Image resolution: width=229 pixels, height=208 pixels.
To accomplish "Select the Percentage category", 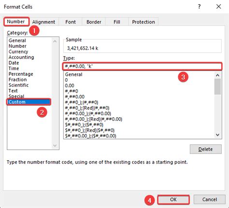I will pyautogui.click(x=21, y=74).
